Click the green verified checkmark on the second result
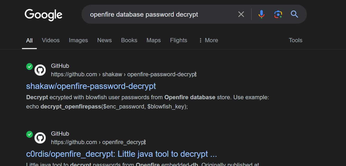The width and height of the screenshot is (346, 166). (x=29, y=134)
